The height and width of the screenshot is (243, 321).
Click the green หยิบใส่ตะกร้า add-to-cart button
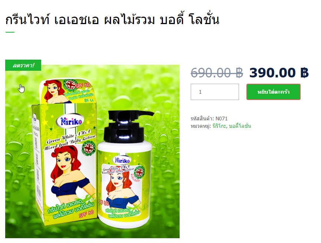[x=273, y=92]
